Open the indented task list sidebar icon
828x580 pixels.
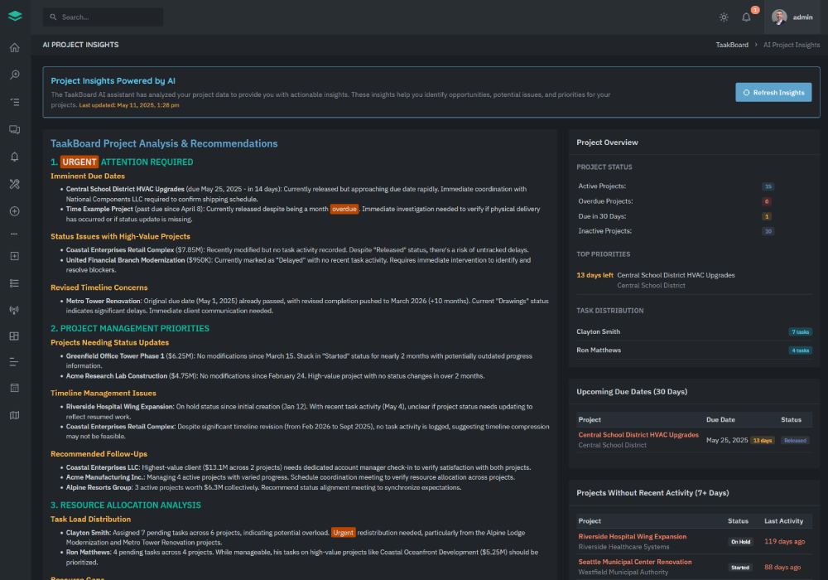[15, 102]
